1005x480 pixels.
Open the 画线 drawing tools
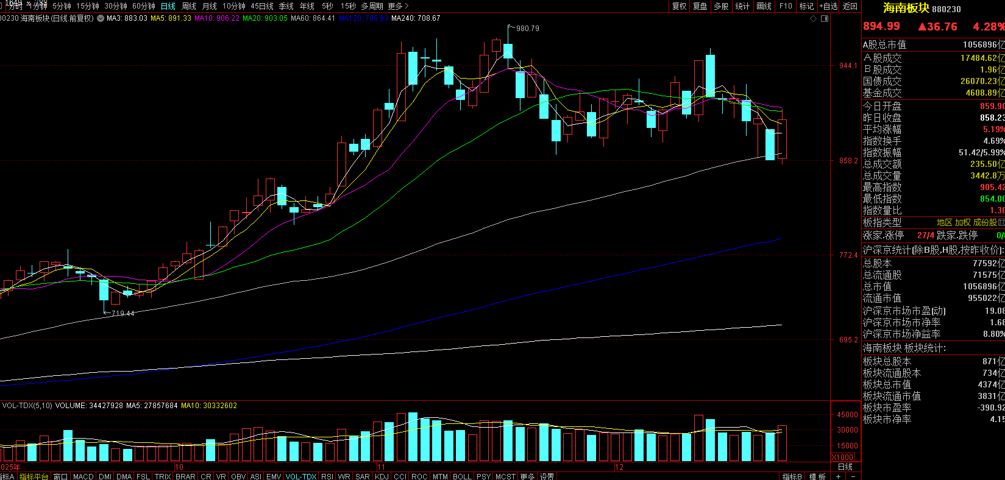click(764, 6)
